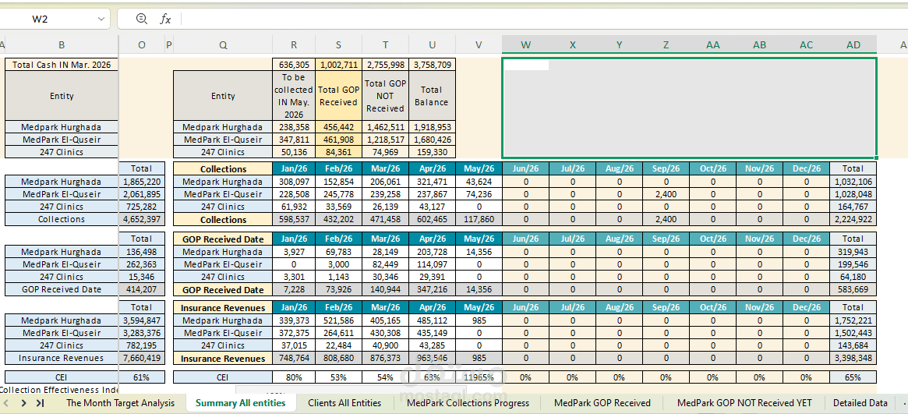
Task: Switch to the Detailed Data tab
Action: 860,403
